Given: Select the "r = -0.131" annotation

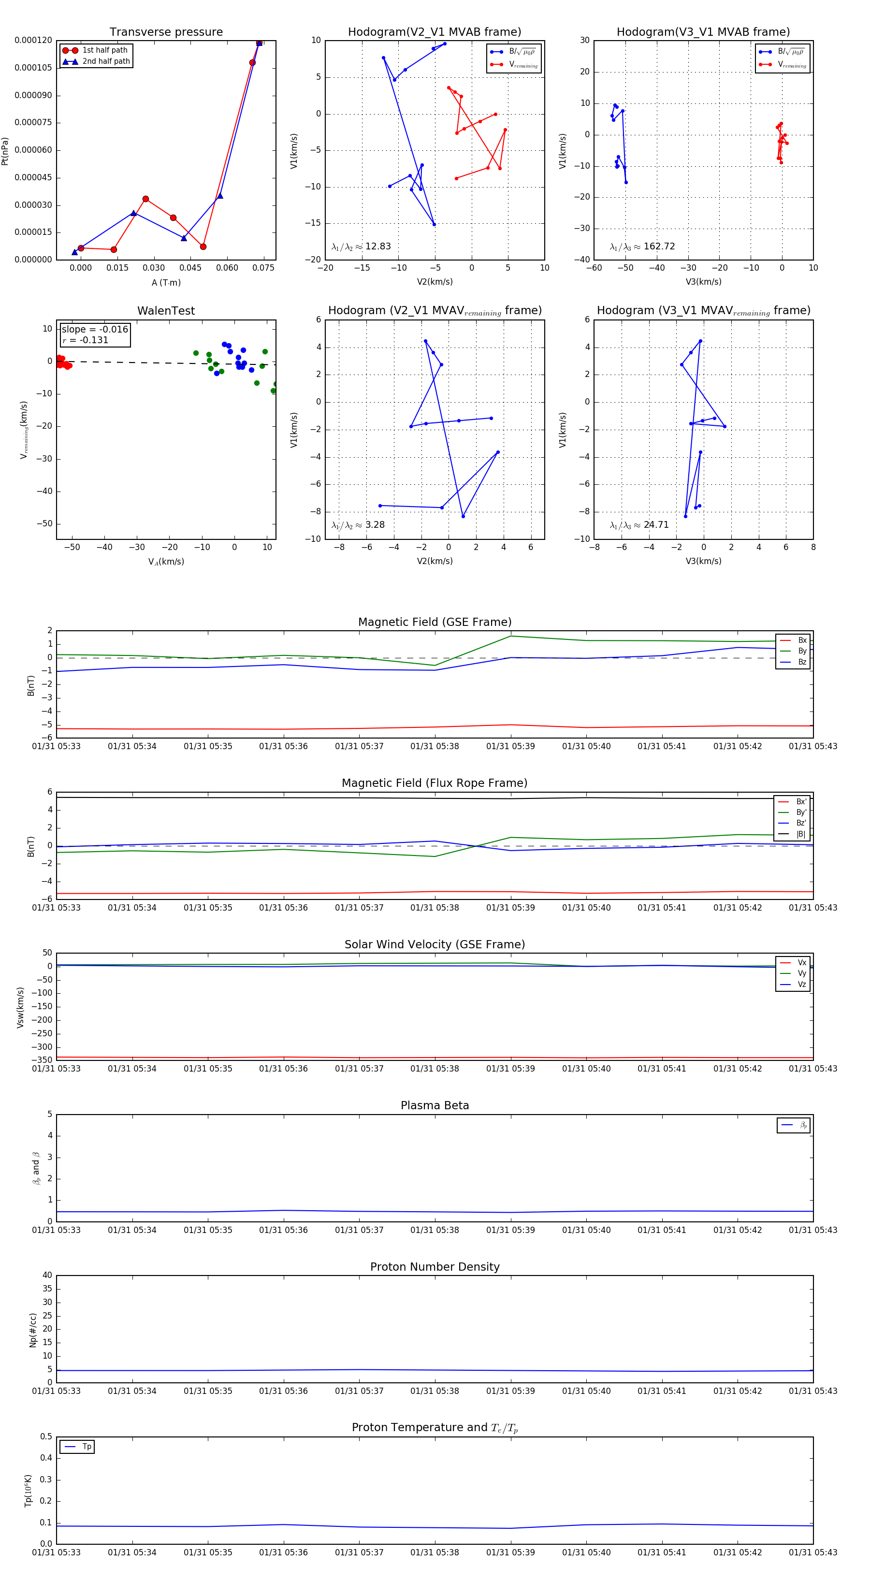Looking at the screenshot, I should point(85,340).
